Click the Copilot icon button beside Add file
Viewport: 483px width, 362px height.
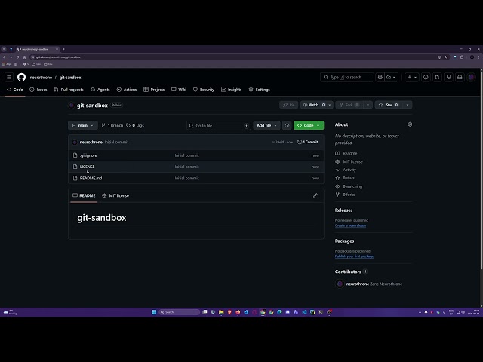click(x=287, y=126)
